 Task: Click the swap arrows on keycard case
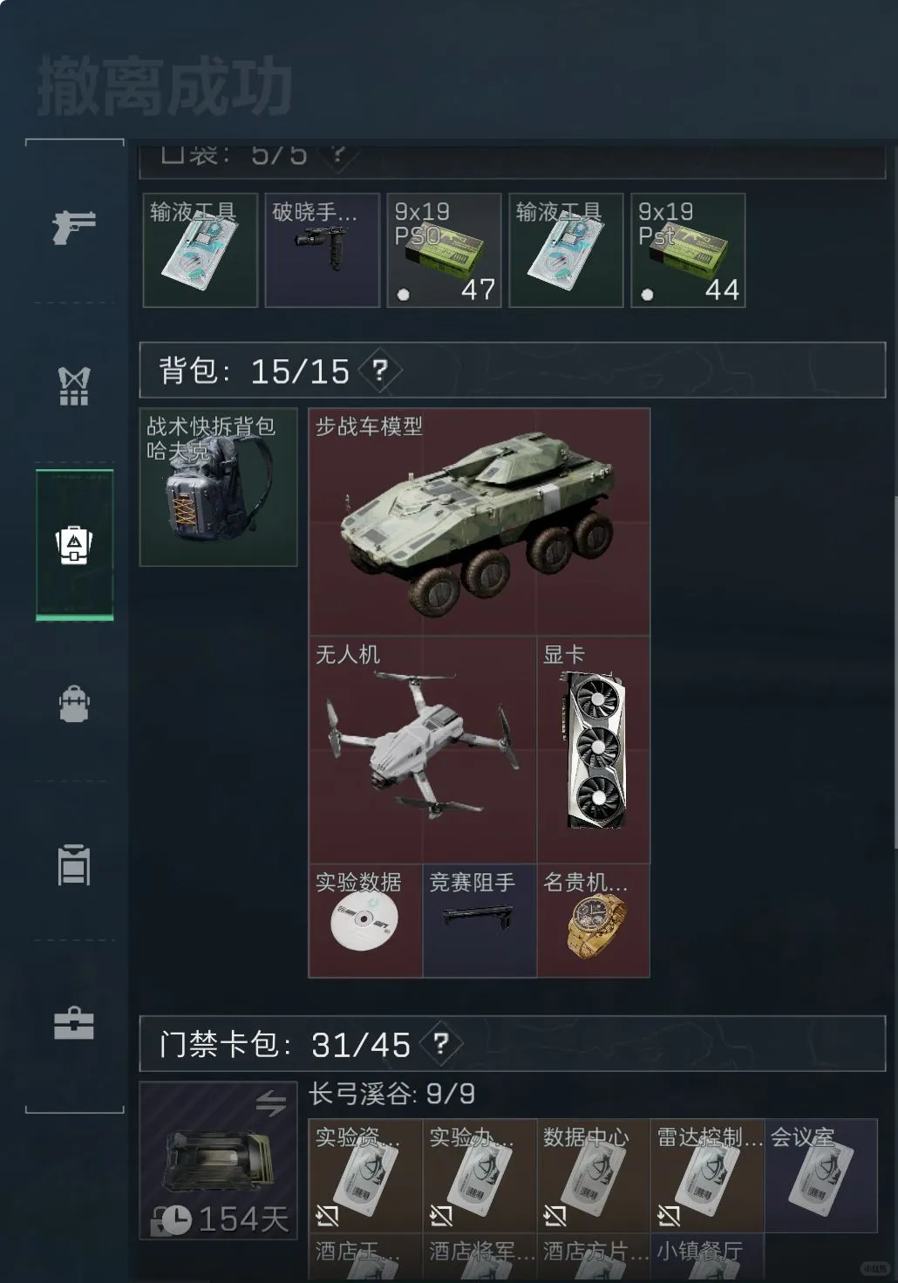(271, 1103)
